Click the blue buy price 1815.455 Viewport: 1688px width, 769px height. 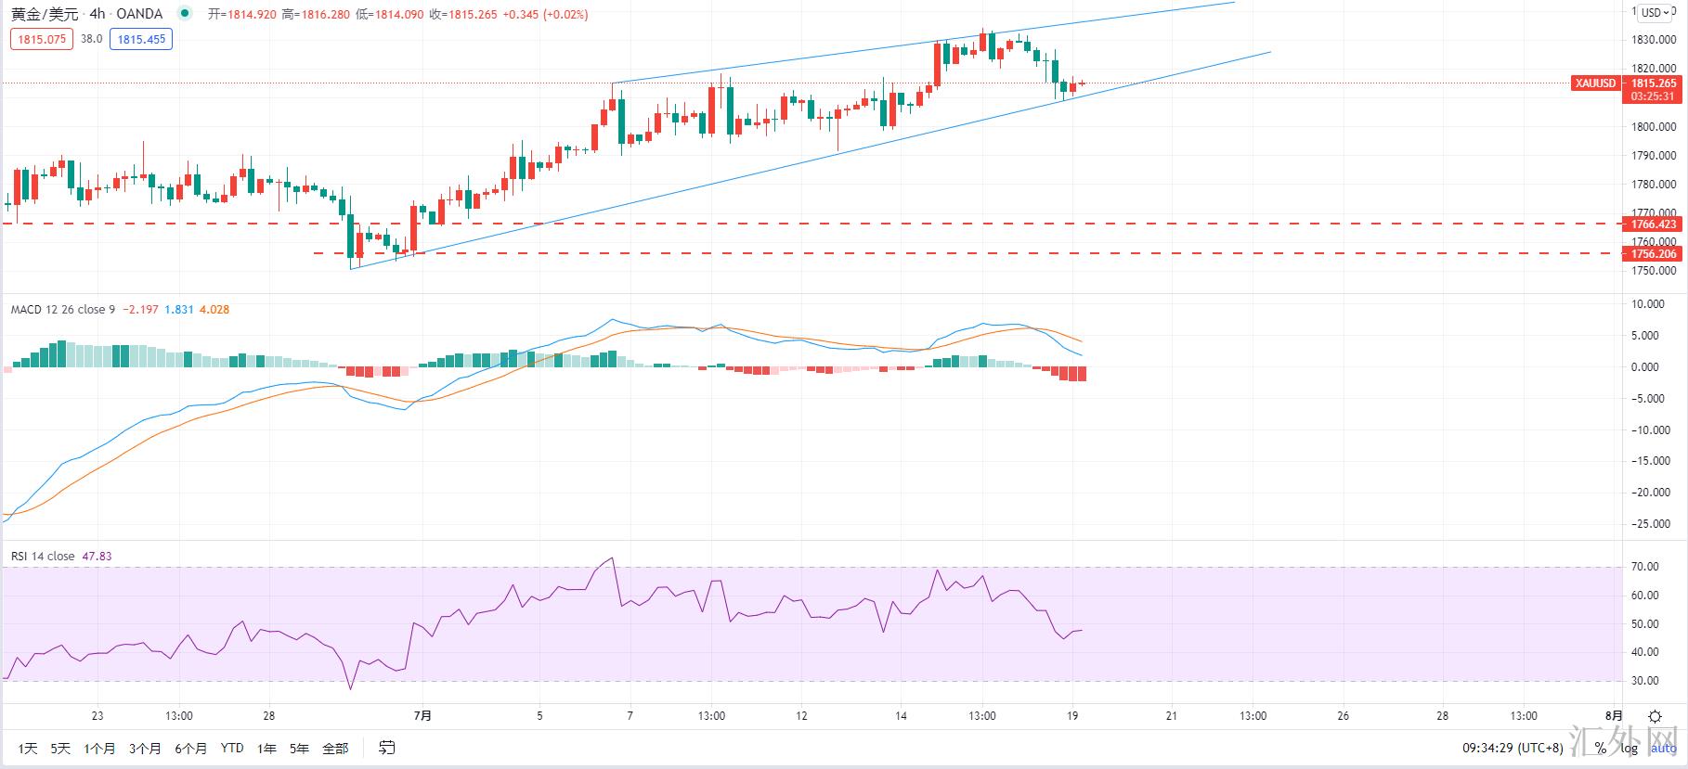click(x=141, y=39)
